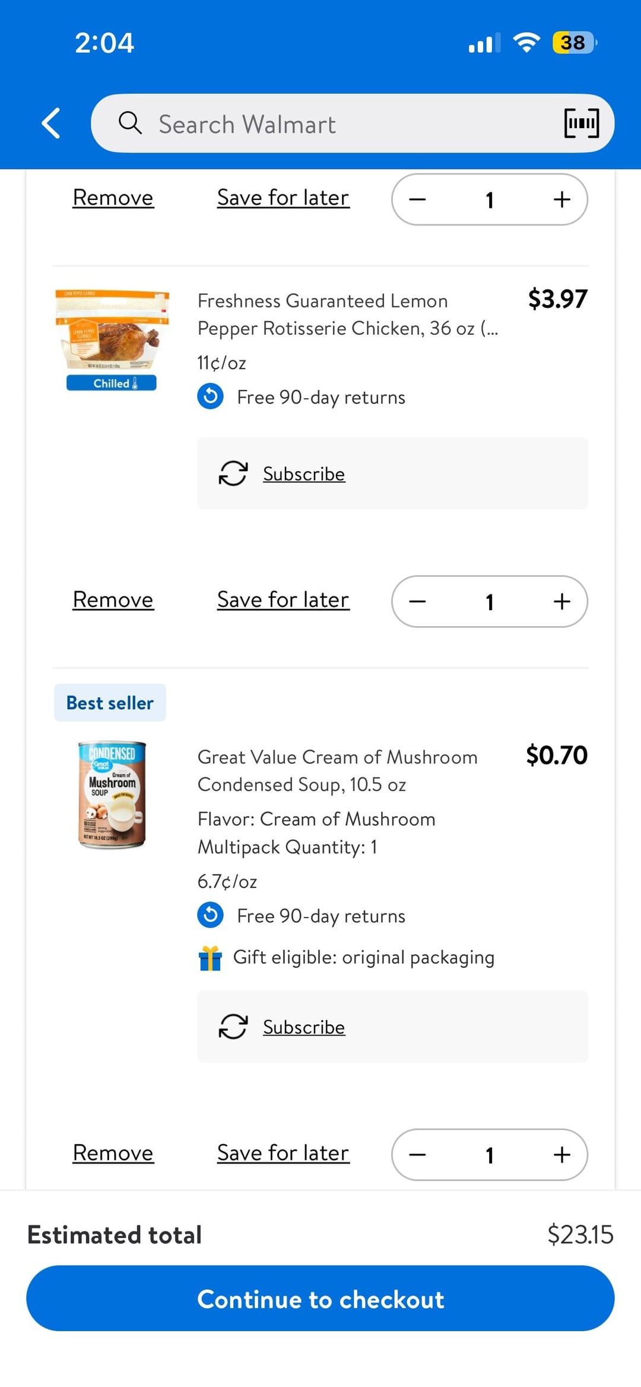
Task: Save the rotisserie chicken for later
Action: click(x=283, y=599)
